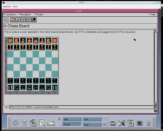The width and height of the screenshot is (163, 131).
Task: Open the style manager palette icon
Action: coord(122,123)
